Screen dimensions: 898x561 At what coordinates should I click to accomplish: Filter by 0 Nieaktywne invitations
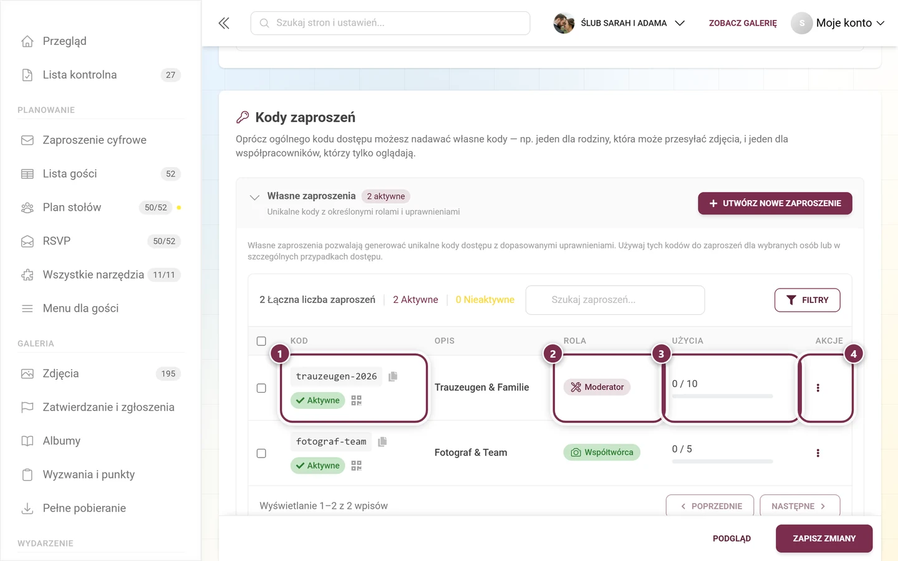pyautogui.click(x=485, y=300)
